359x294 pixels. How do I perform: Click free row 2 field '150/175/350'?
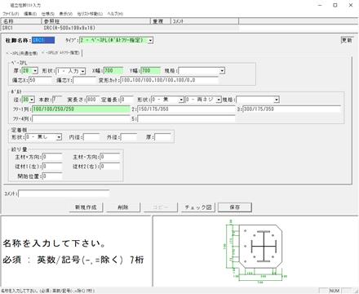point(186,109)
